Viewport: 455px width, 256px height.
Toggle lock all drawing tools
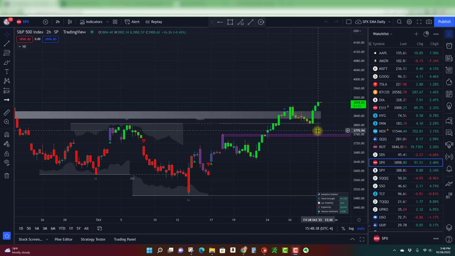pyautogui.click(x=6, y=154)
